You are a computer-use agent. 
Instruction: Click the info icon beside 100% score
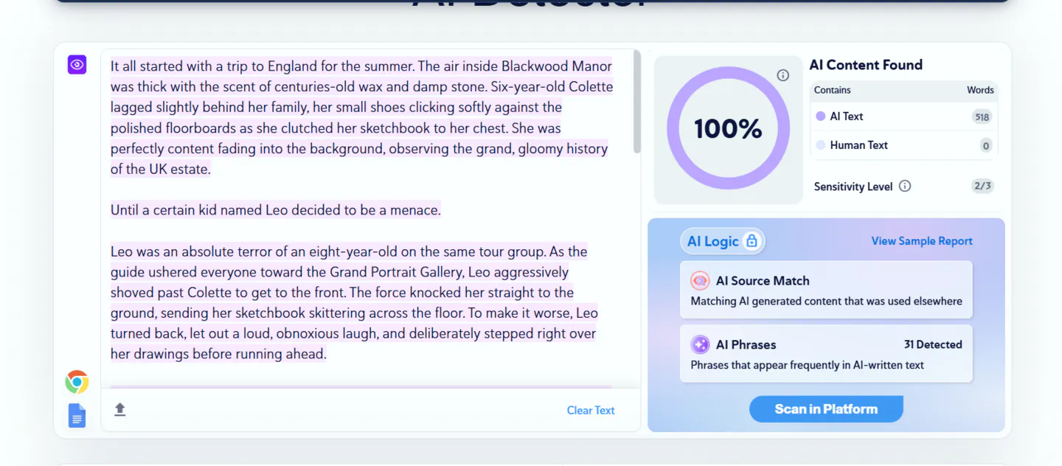(783, 75)
